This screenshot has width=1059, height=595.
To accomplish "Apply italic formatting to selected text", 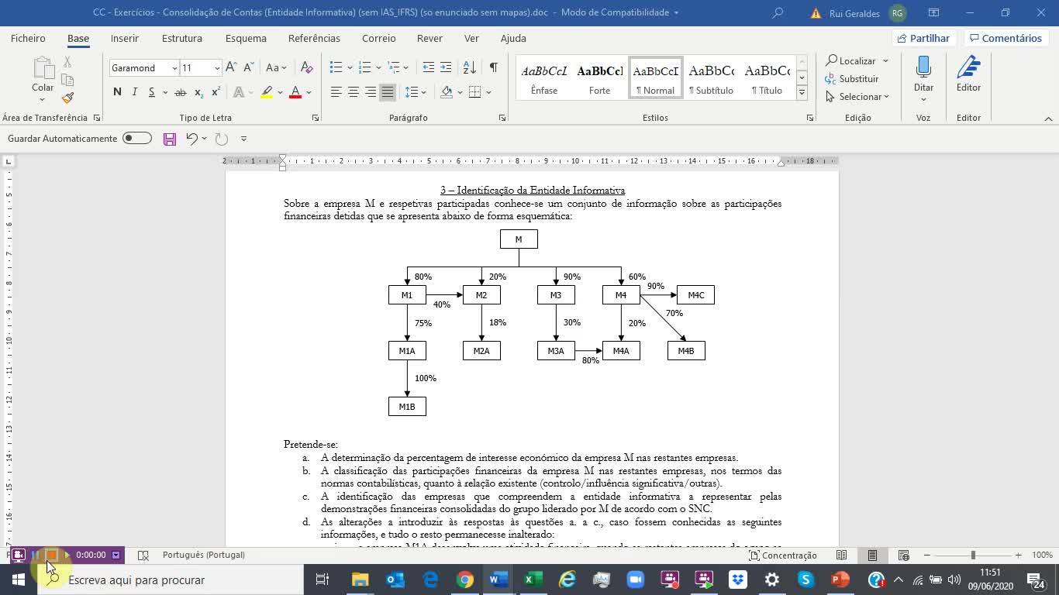I will (x=134, y=91).
